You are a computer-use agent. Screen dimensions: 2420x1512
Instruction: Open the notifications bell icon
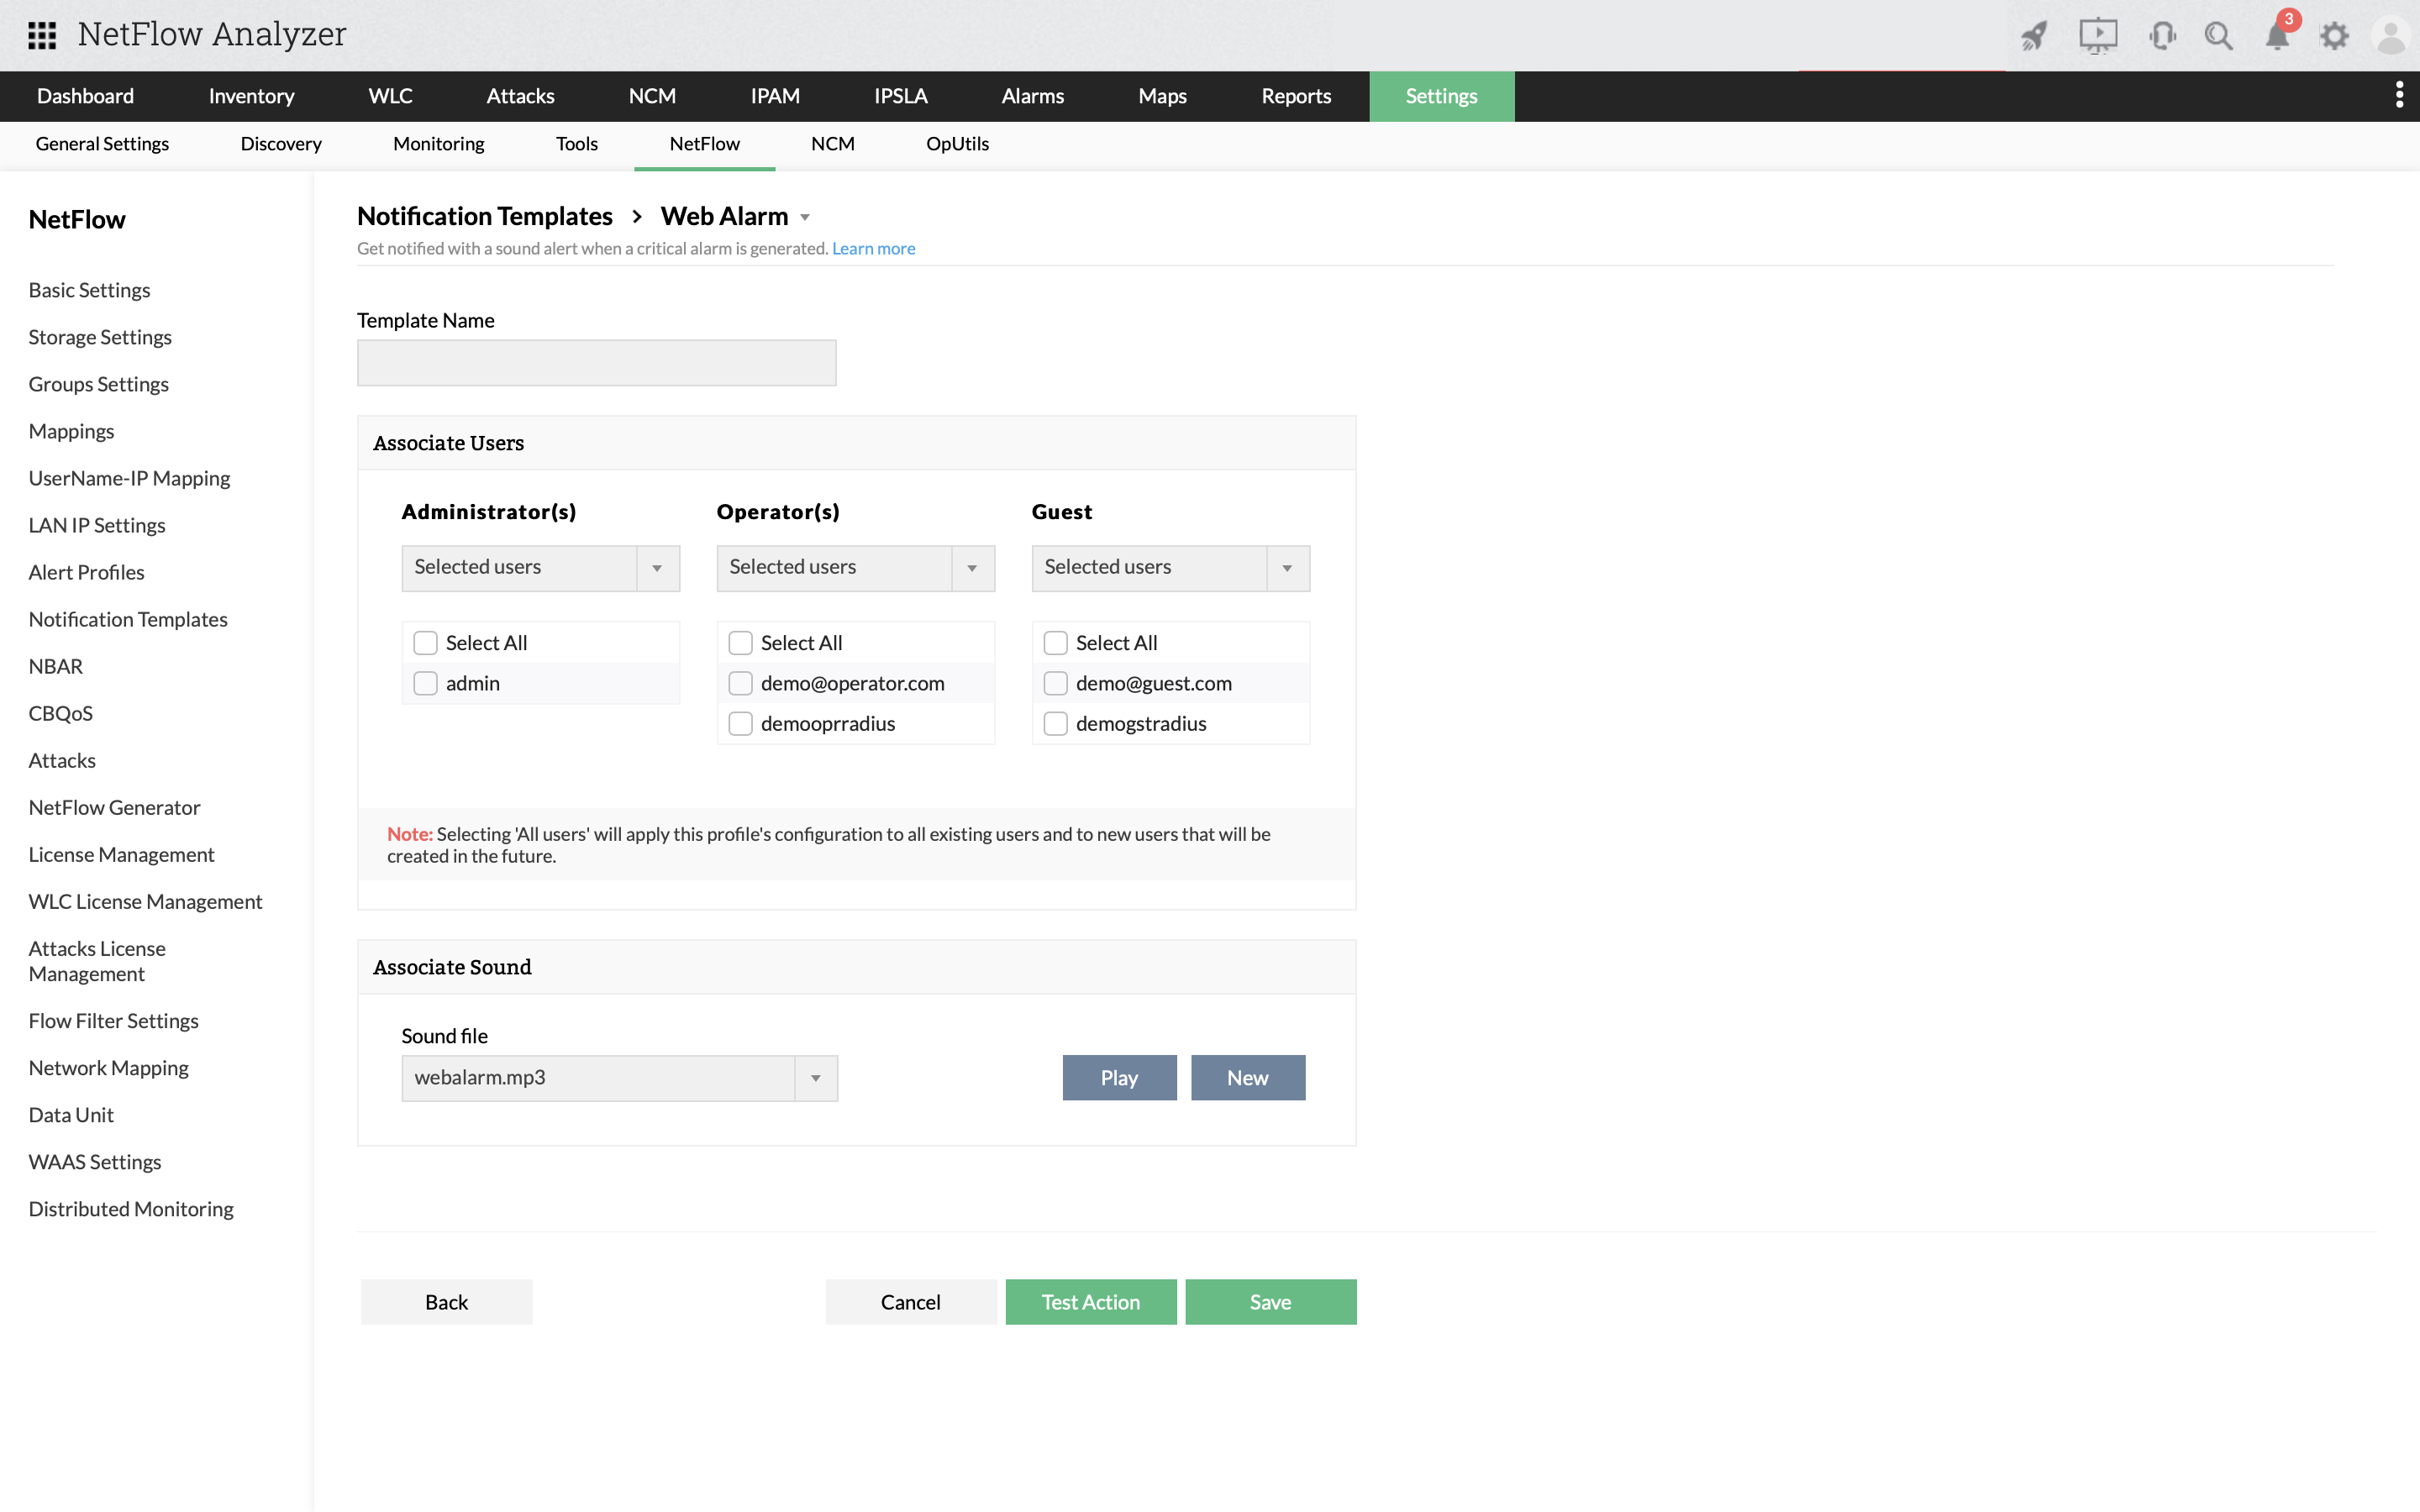point(2277,36)
